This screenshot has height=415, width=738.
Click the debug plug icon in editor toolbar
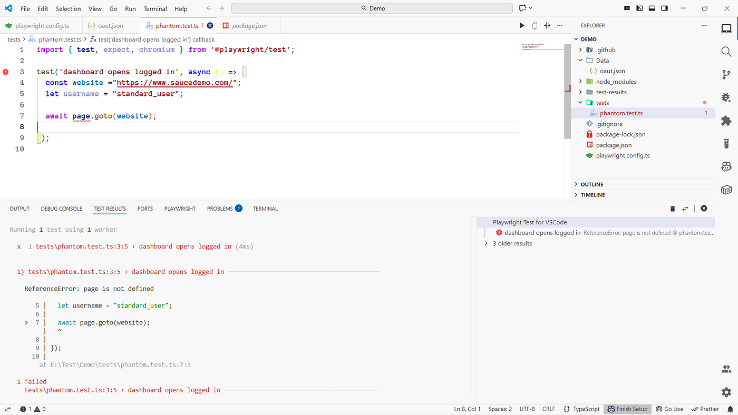coord(535,25)
